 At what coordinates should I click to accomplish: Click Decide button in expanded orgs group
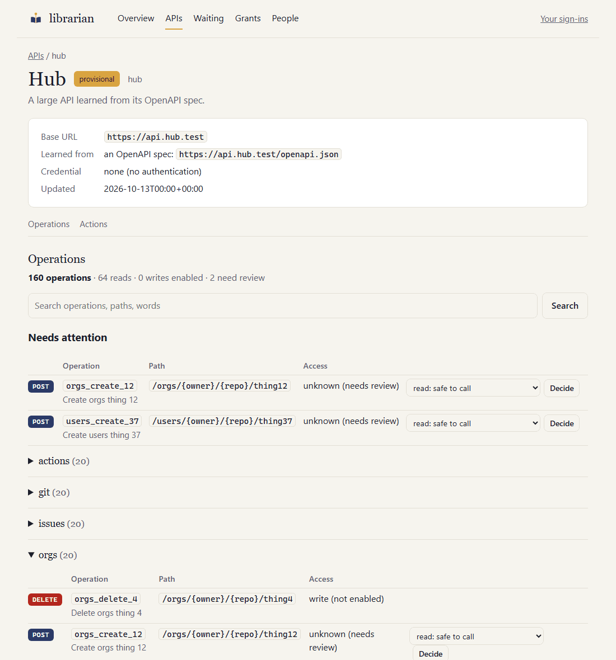coord(431,654)
